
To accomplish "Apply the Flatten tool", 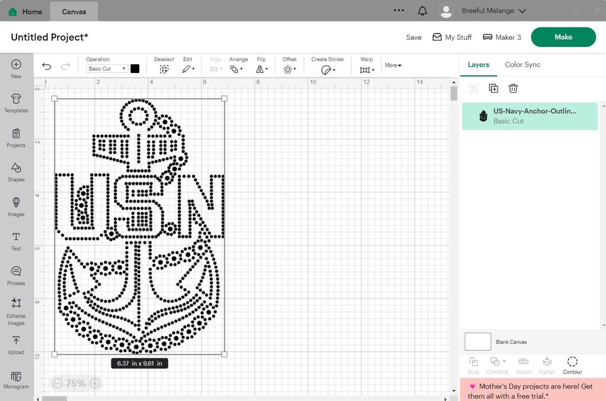I will tap(547, 365).
